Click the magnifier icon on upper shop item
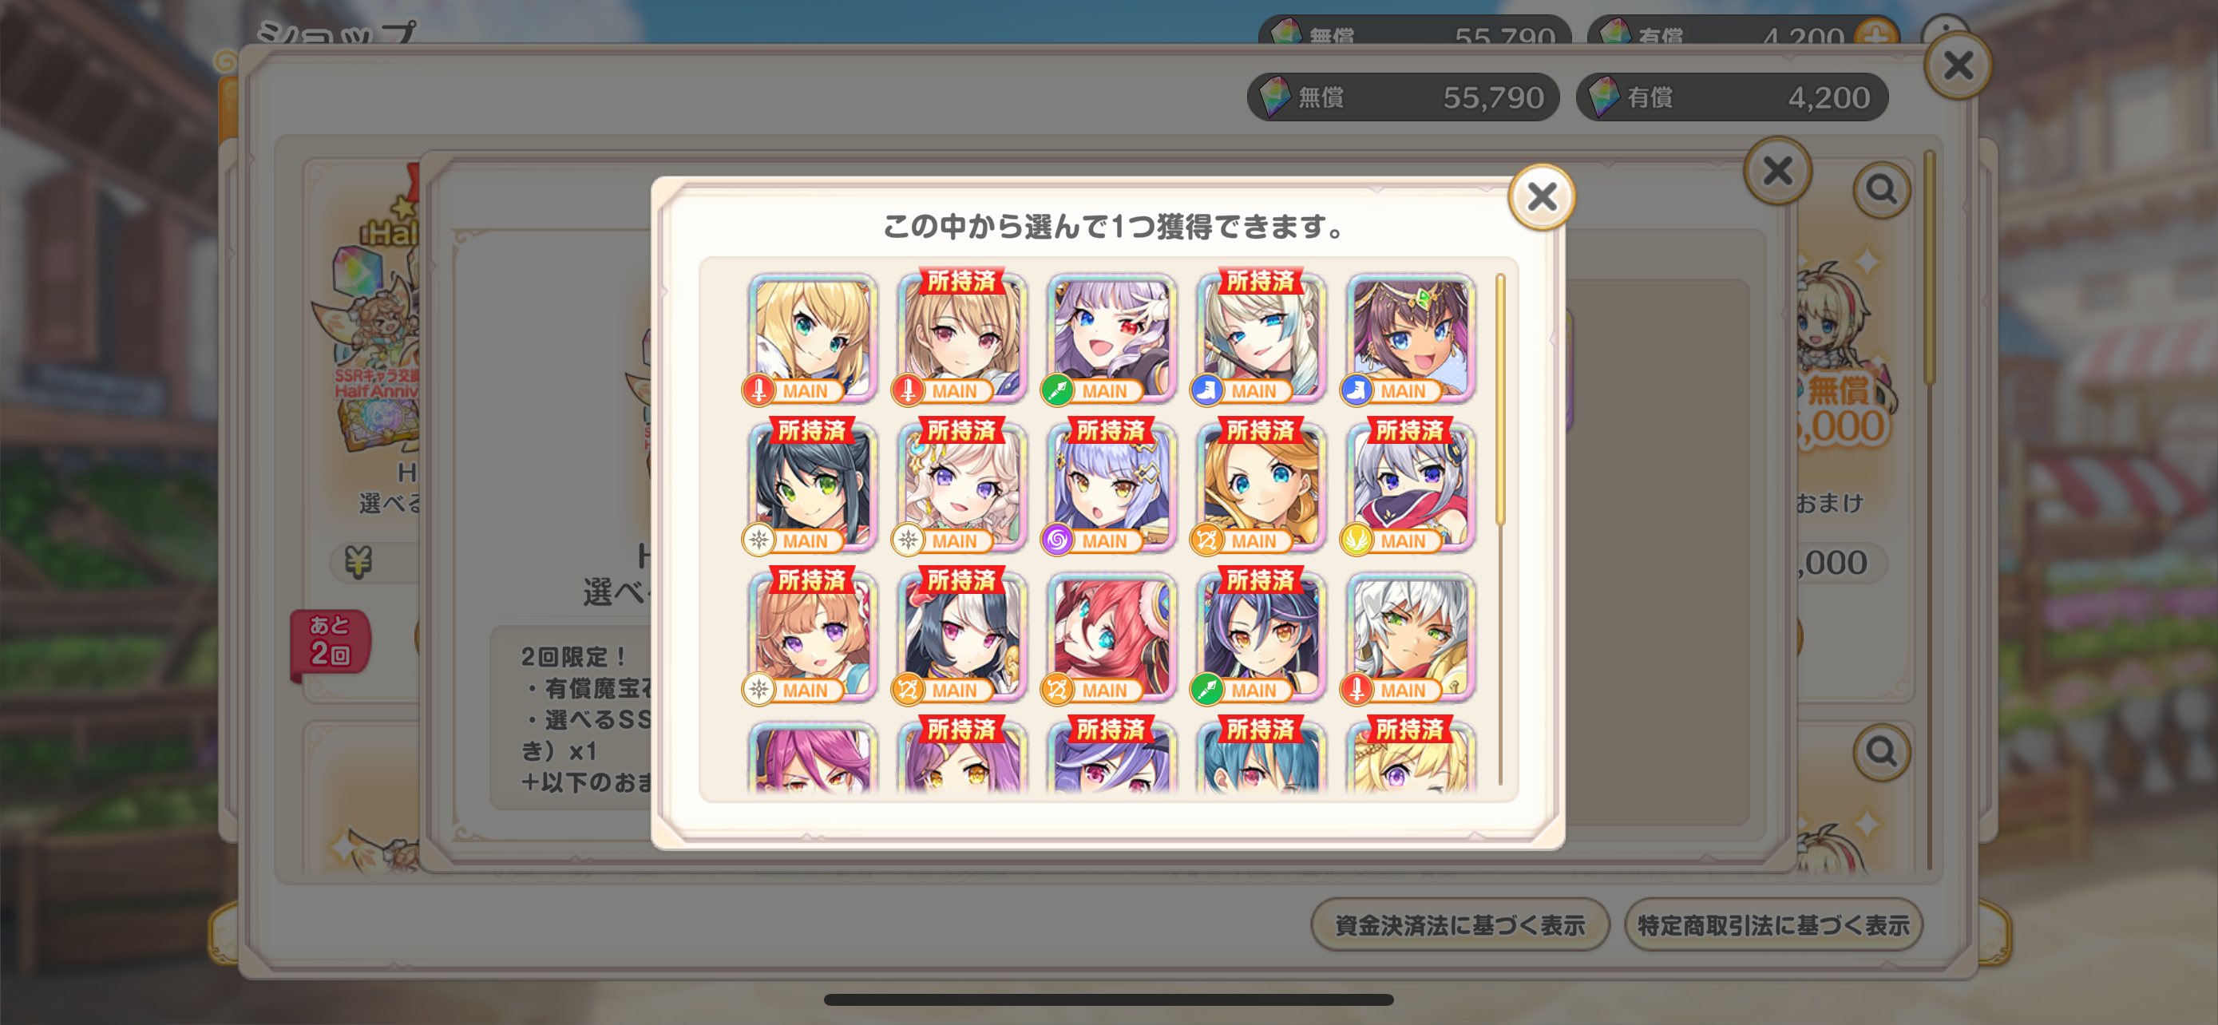 (x=1881, y=189)
